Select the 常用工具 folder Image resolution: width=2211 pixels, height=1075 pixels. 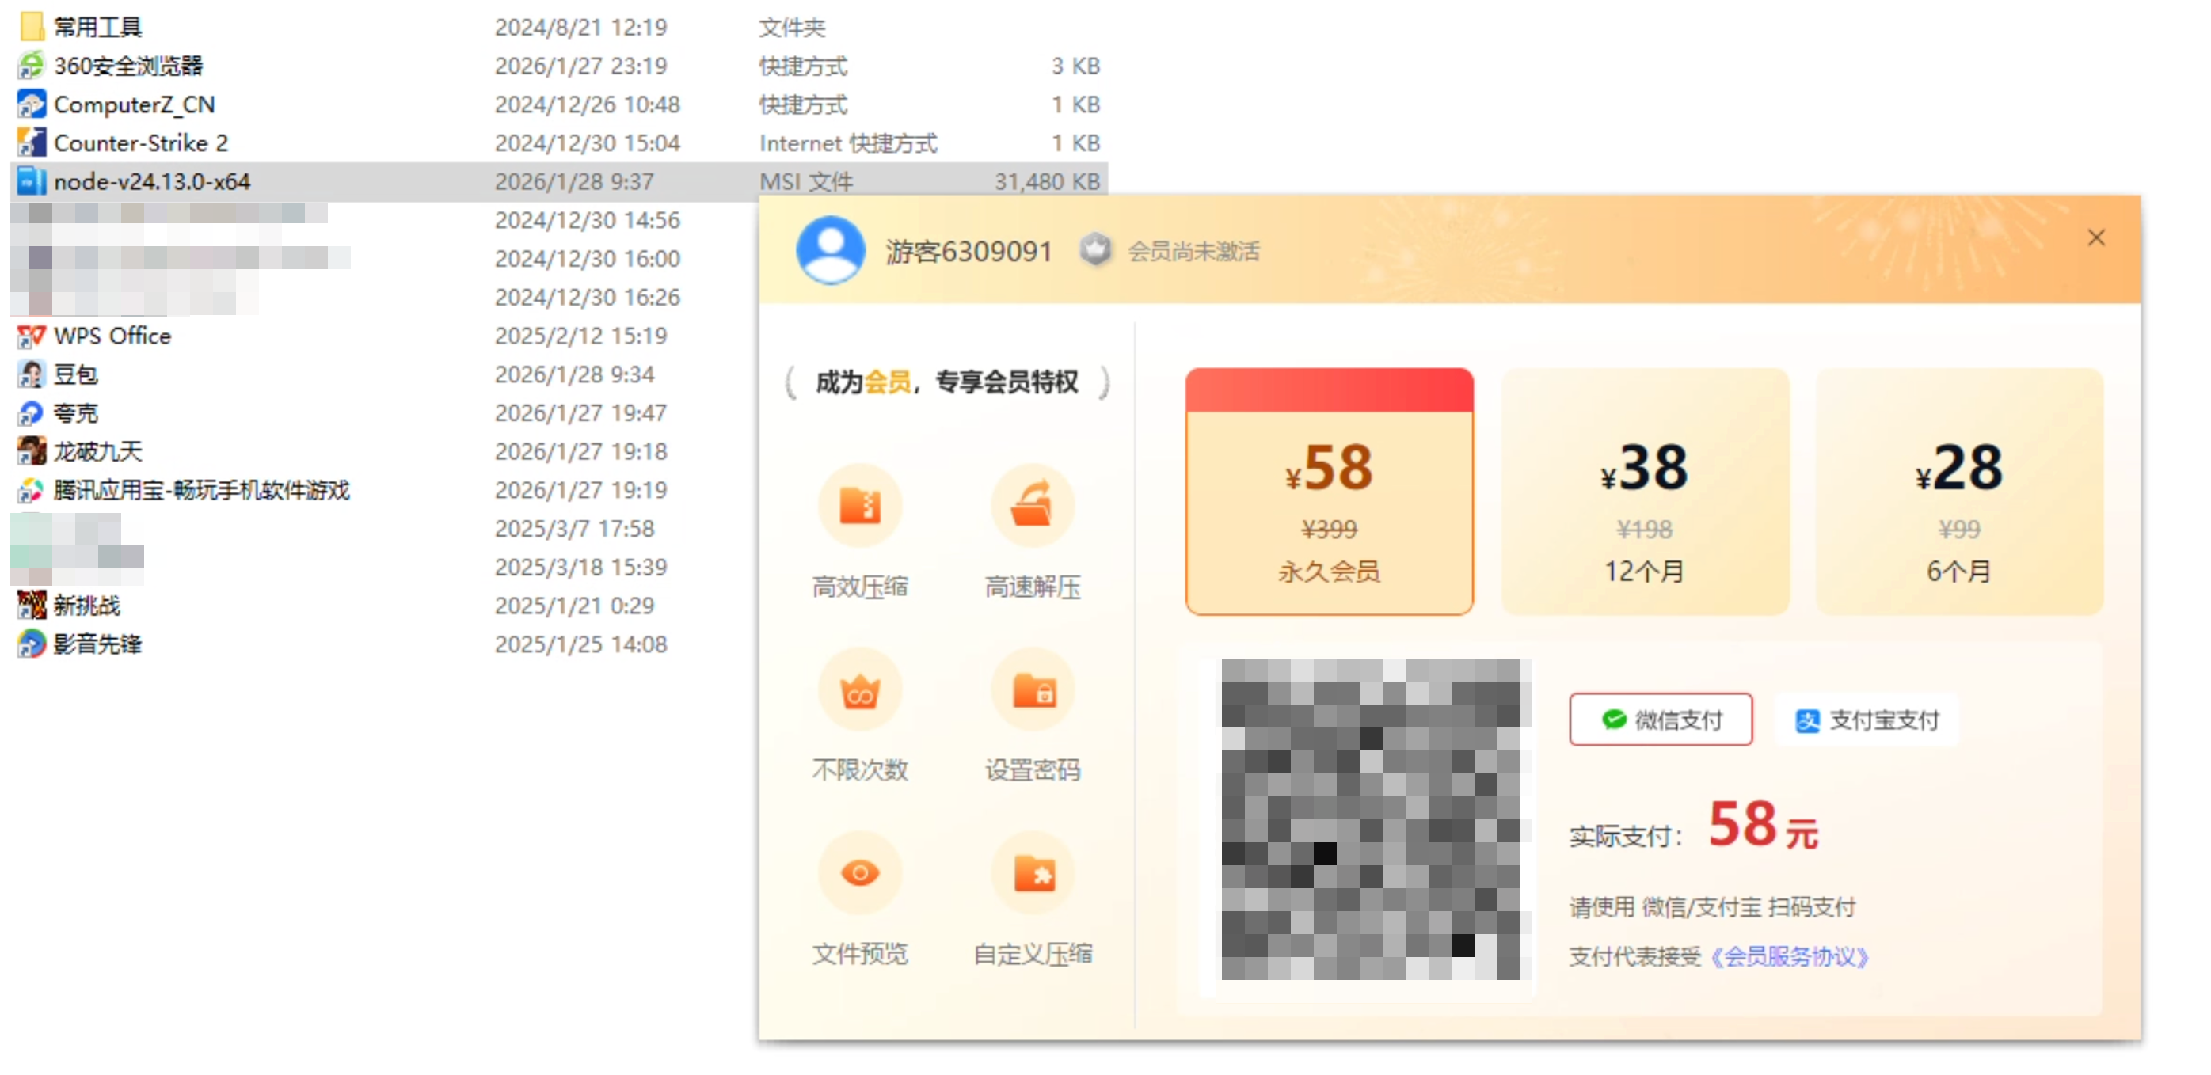[x=97, y=28]
